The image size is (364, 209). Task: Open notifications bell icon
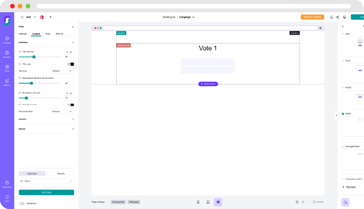pyautogui.click(x=331, y=17)
